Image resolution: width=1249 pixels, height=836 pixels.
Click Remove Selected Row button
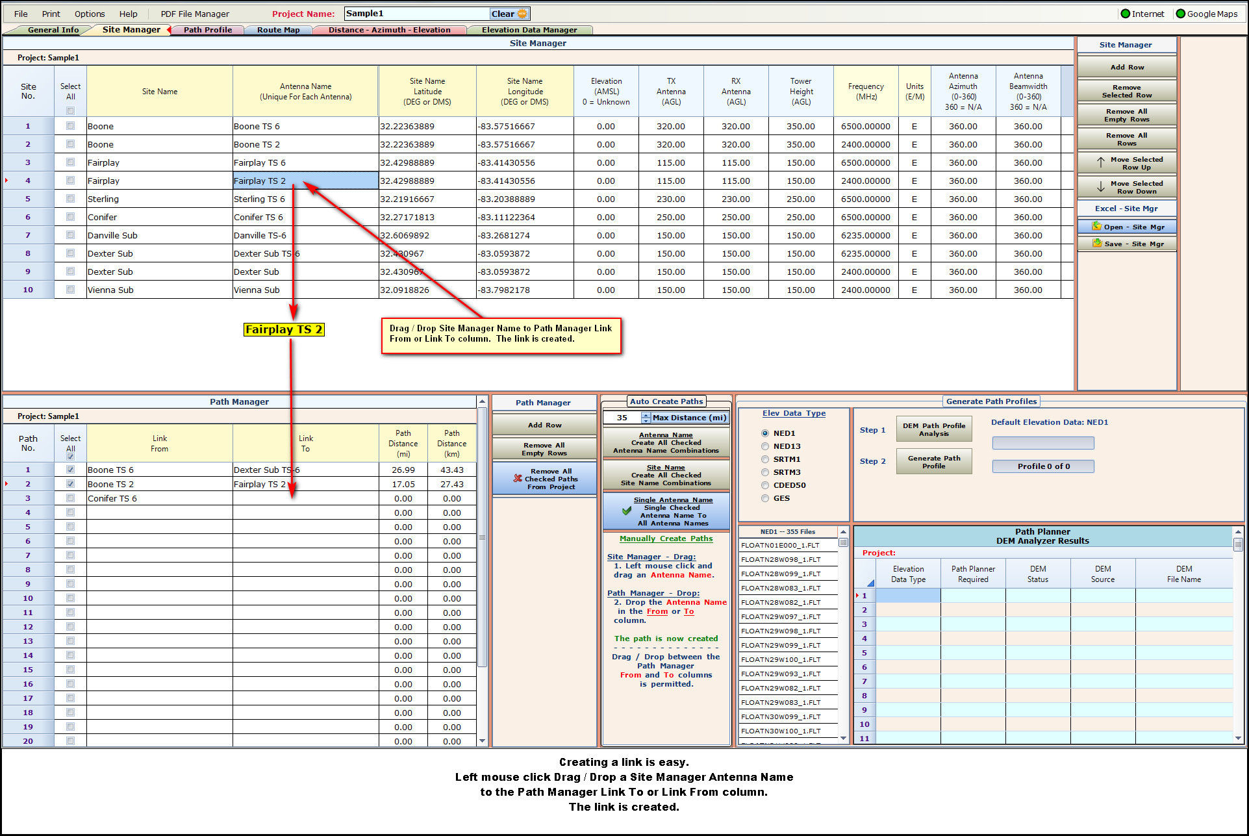click(1126, 91)
